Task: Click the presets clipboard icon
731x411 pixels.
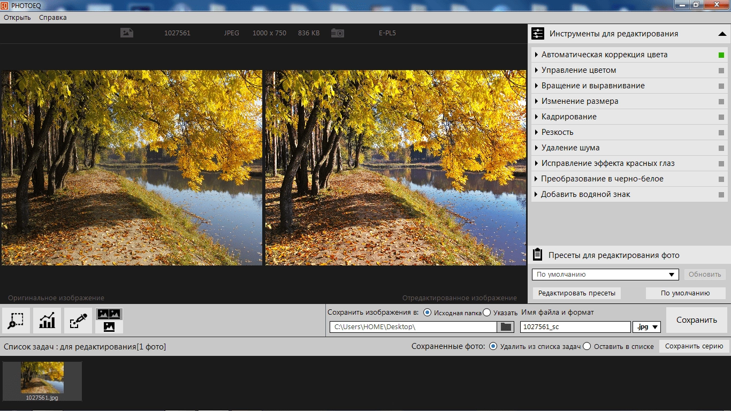Action: coord(538,255)
